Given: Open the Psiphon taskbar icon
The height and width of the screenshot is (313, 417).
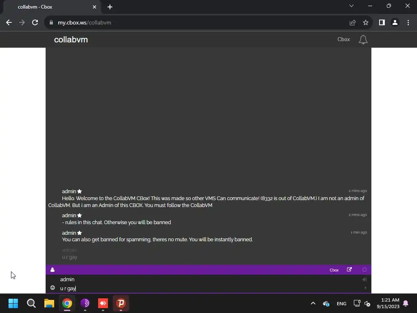Looking at the screenshot, I should [x=121, y=303].
